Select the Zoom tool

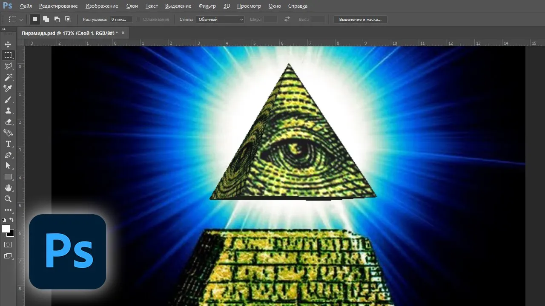pyautogui.click(x=8, y=199)
